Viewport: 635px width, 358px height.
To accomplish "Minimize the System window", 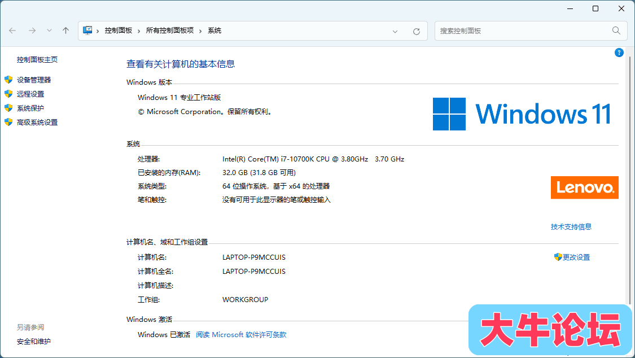I will 570,8.
